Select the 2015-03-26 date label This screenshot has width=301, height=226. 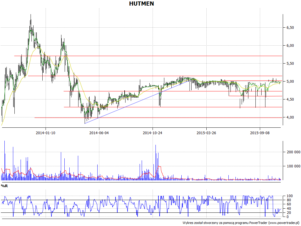[x=206, y=133]
